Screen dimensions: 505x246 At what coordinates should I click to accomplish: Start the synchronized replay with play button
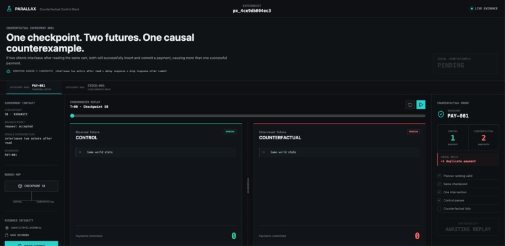pyautogui.click(x=420, y=105)
